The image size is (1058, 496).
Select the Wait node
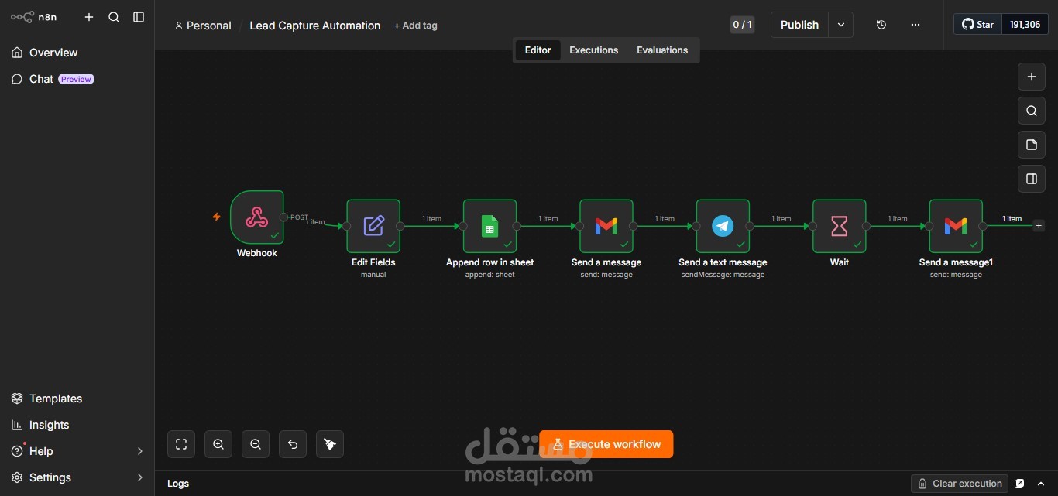tap(840, 226)
